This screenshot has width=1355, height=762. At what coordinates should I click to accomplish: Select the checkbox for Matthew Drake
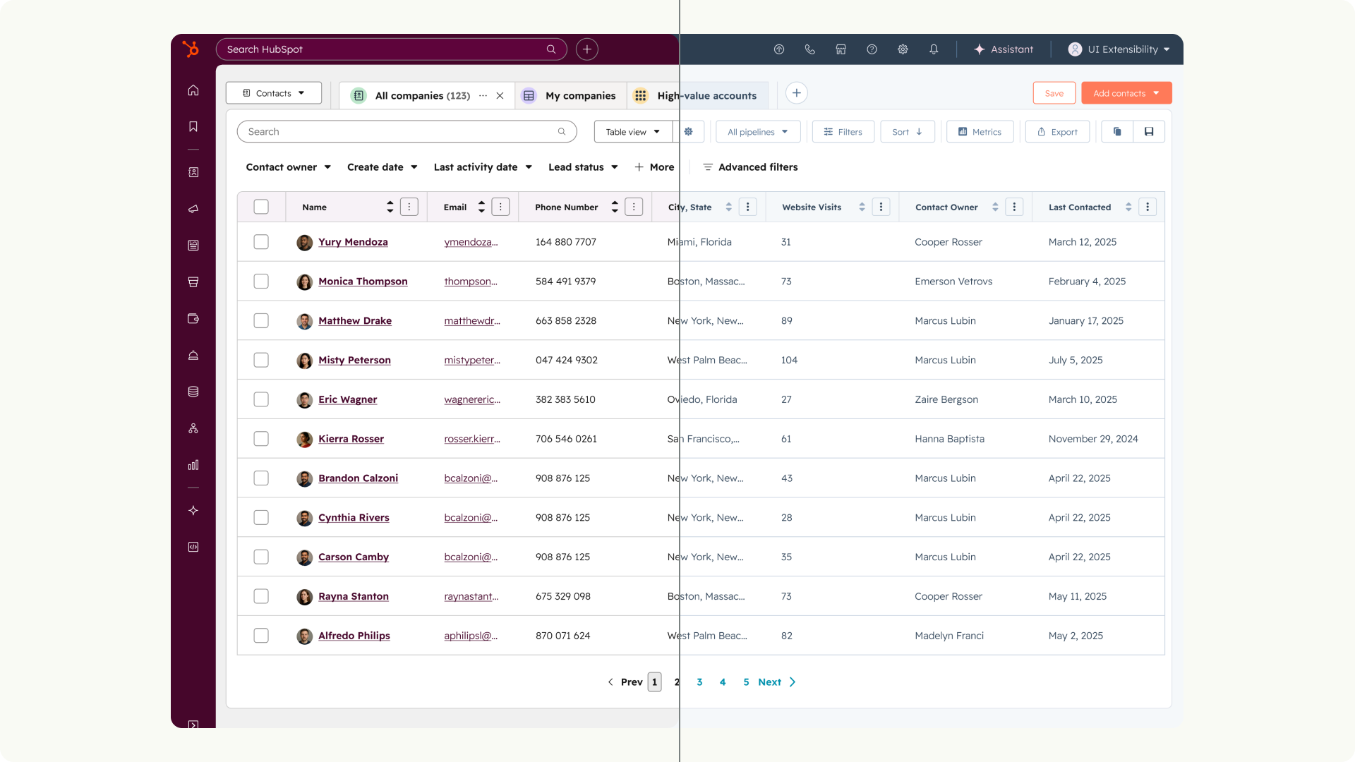(x=261, y=321)
